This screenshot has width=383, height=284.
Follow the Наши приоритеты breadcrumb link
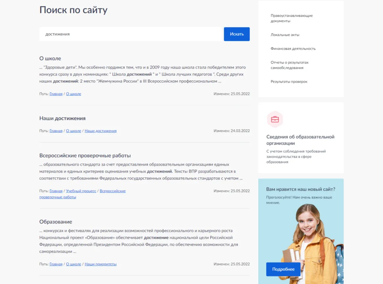point(101,264)
